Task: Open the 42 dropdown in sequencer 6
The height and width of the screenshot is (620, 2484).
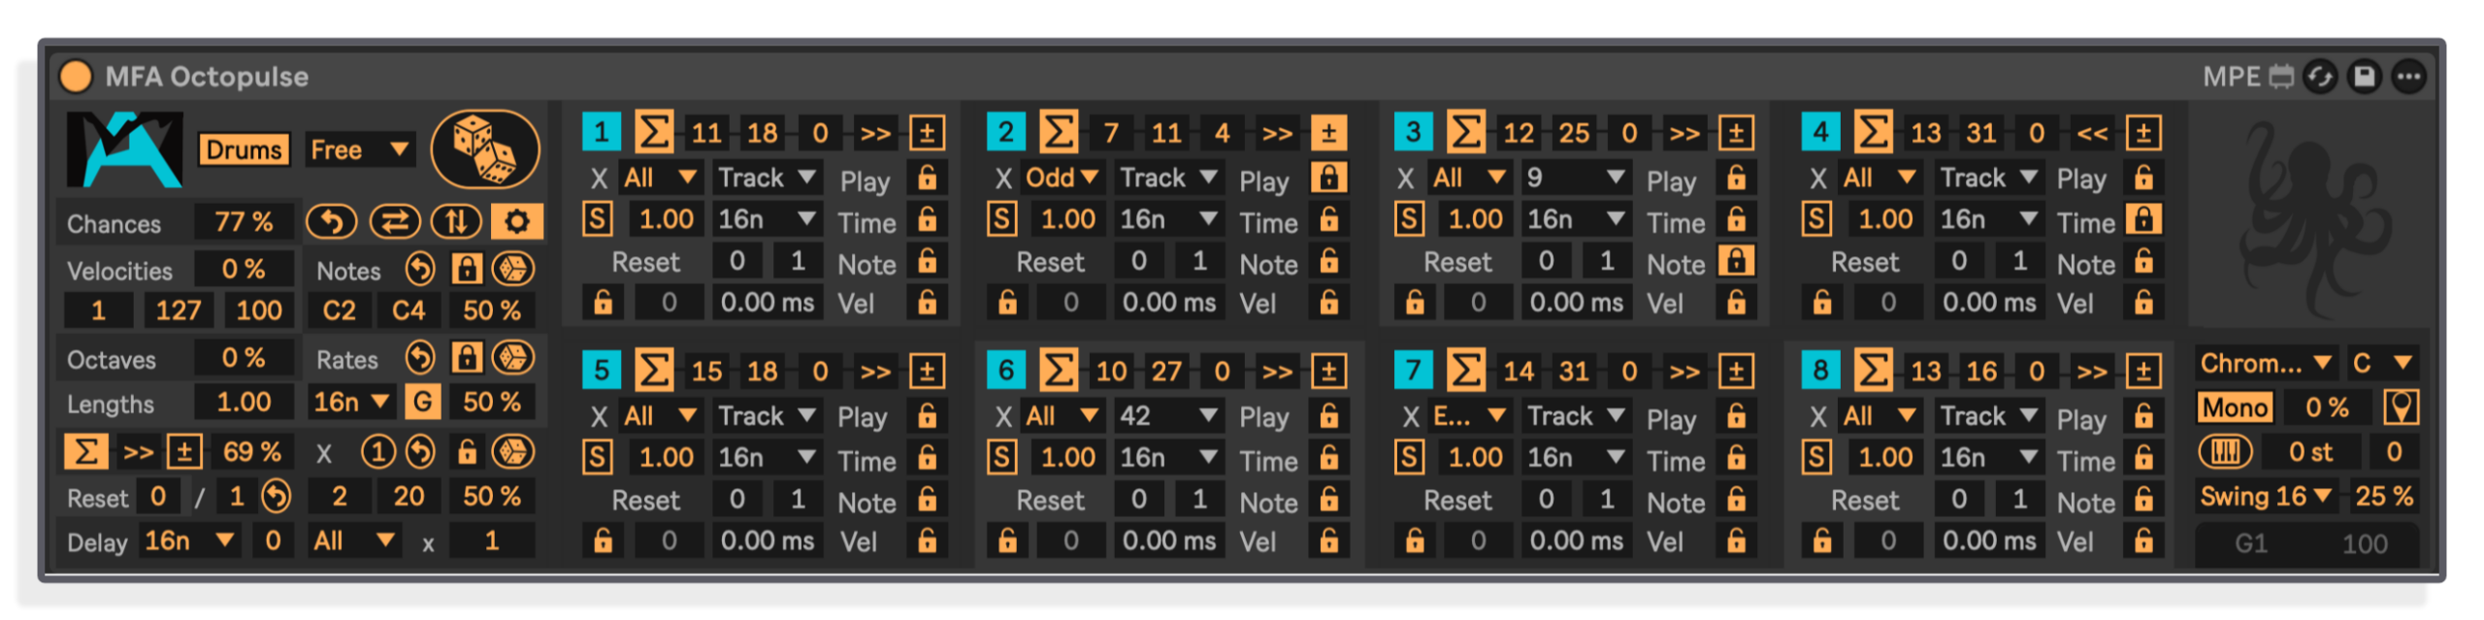Action: coord(1168,416)
